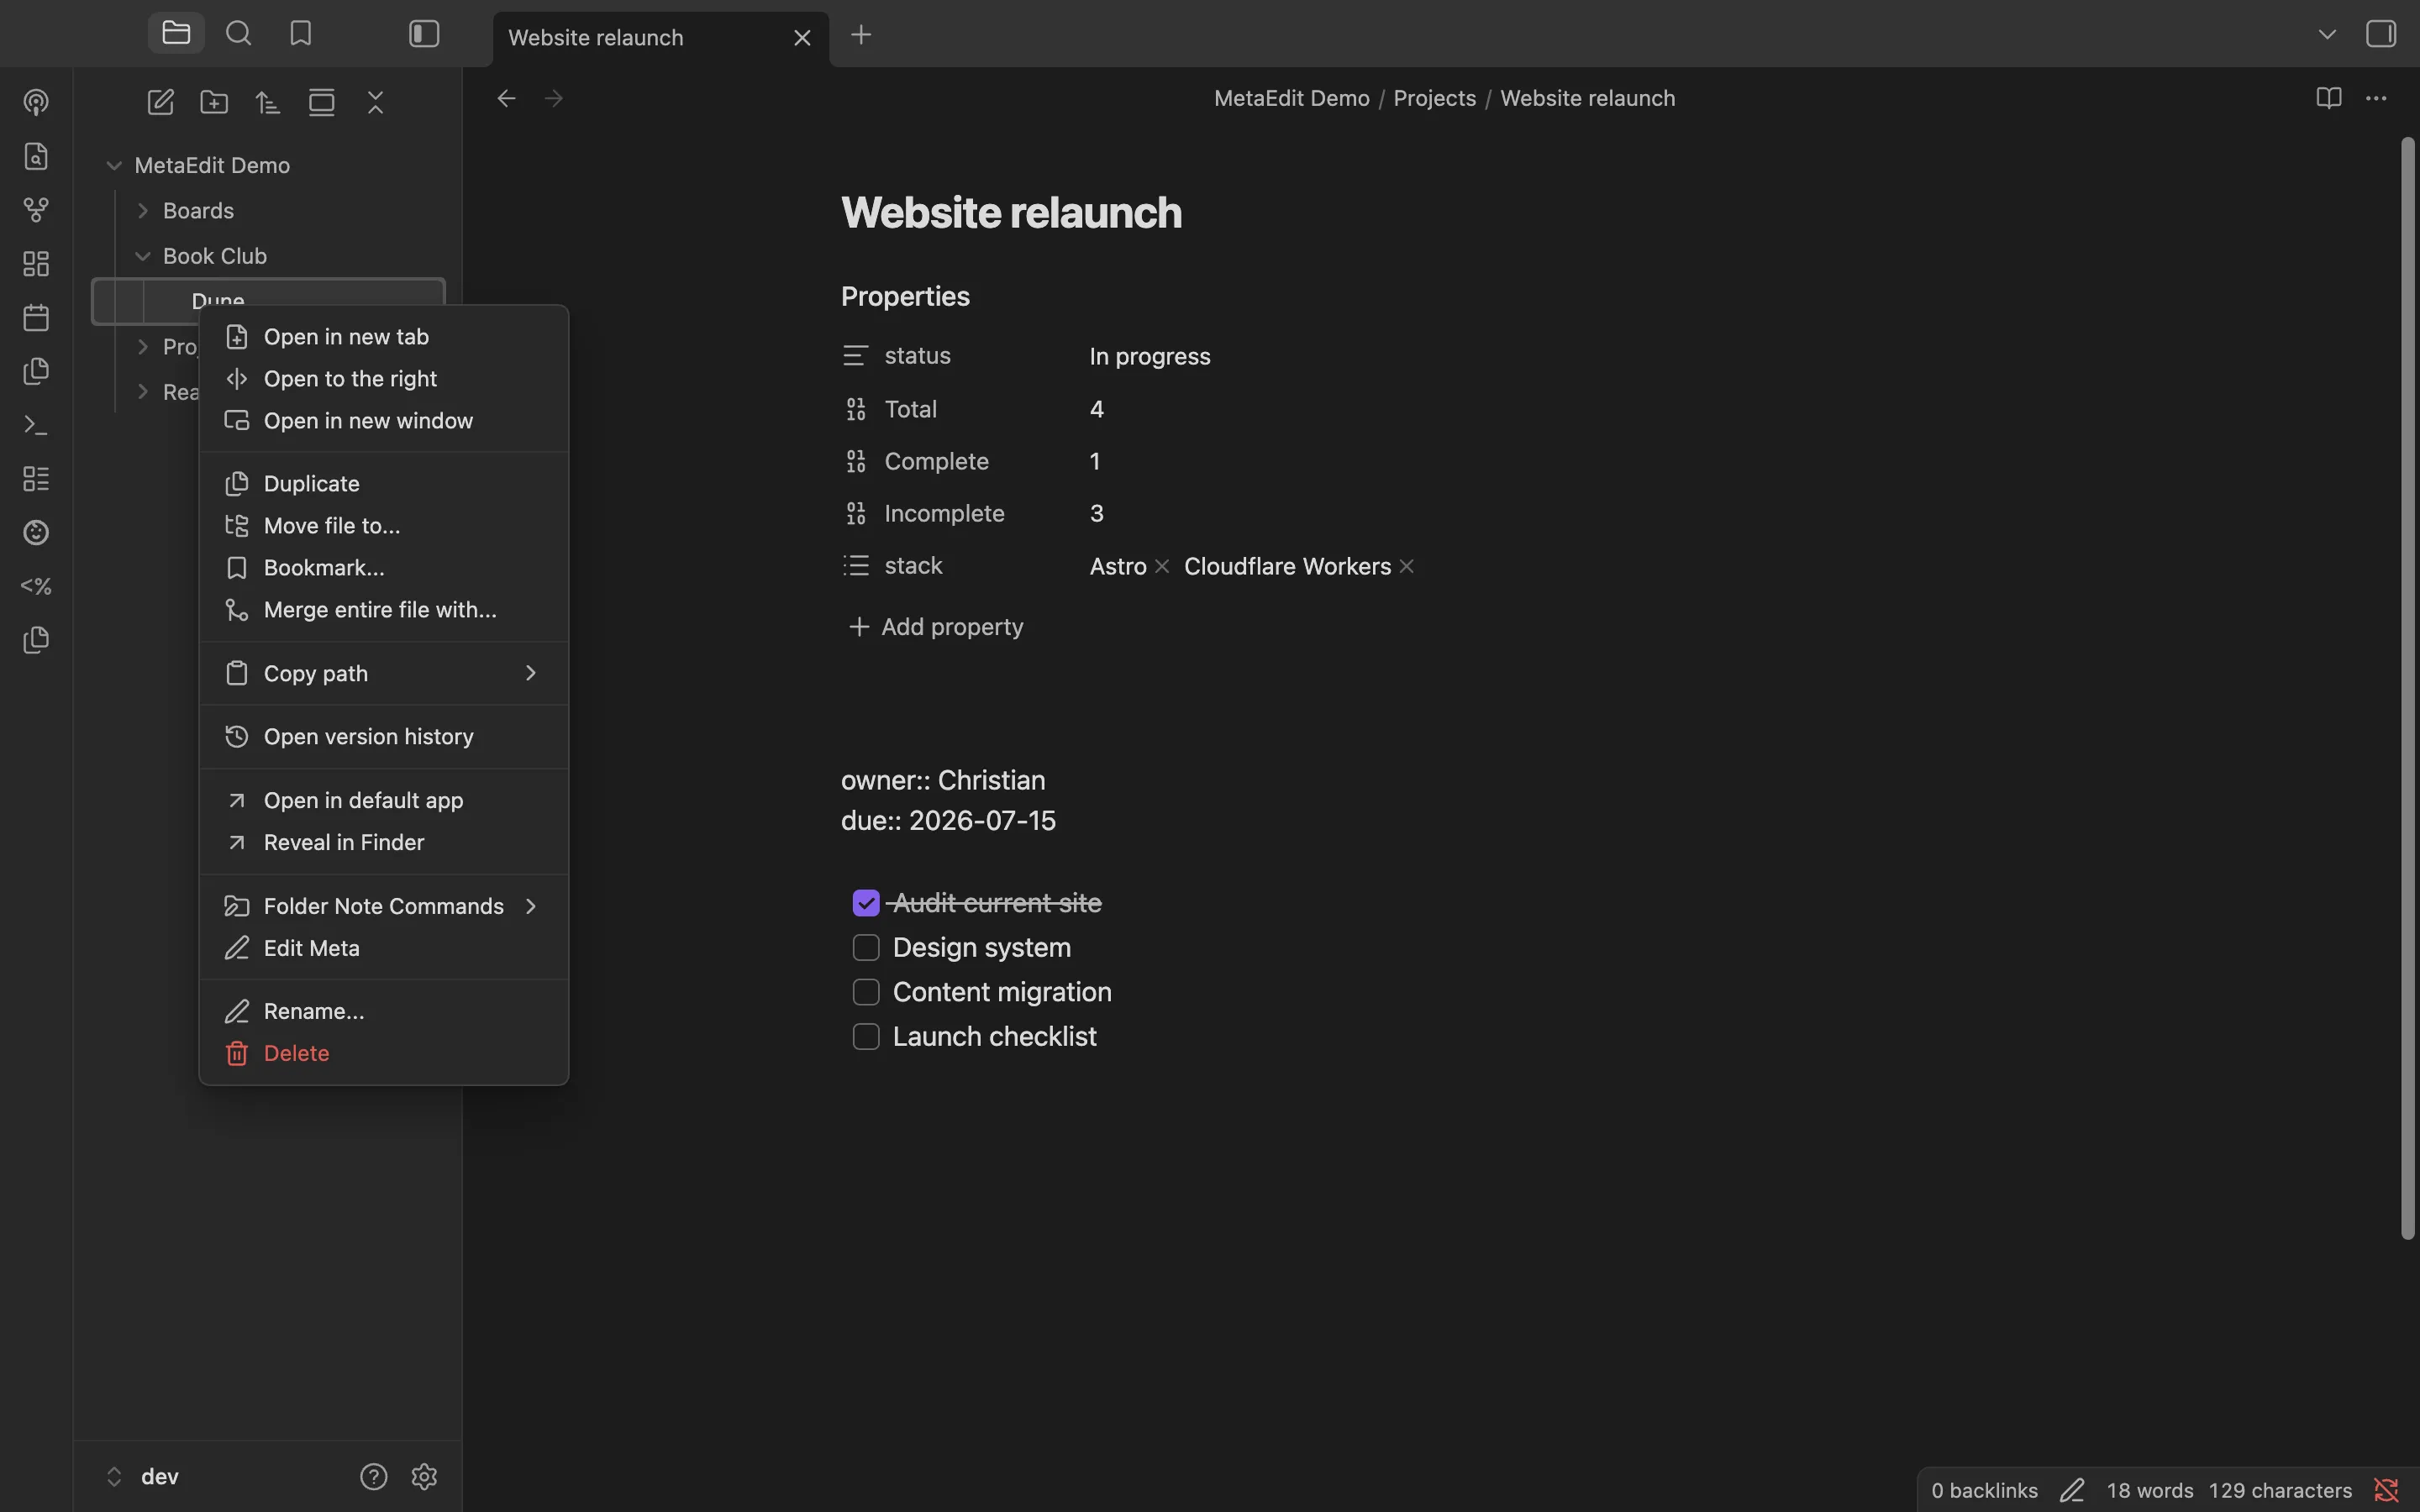Add a new tab with plus icon

click(861, 35)
